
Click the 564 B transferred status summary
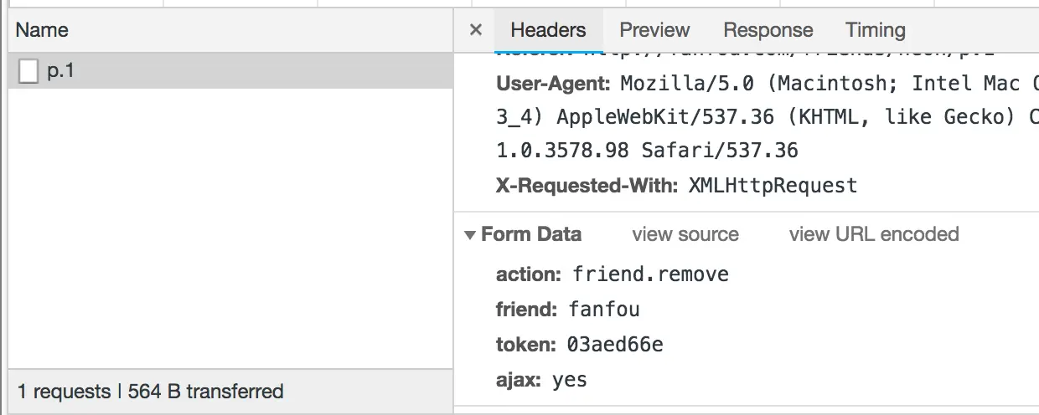pos(205,392)
